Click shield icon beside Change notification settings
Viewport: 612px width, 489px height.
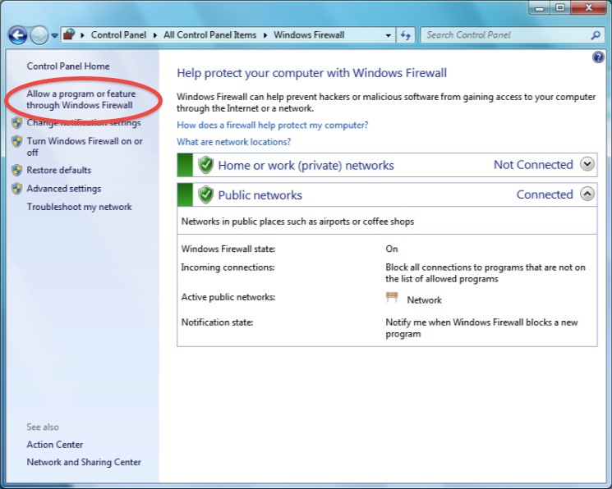pyautogui.click(x=16, y=123)
